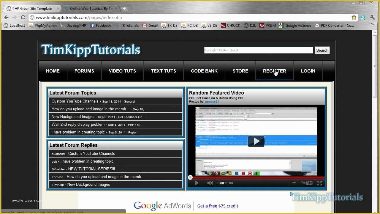Viewport: 380px width, 214px height.
Task: Open the TKTutorials bookmark
Action: pyautogui.click(x=127, y=26)
